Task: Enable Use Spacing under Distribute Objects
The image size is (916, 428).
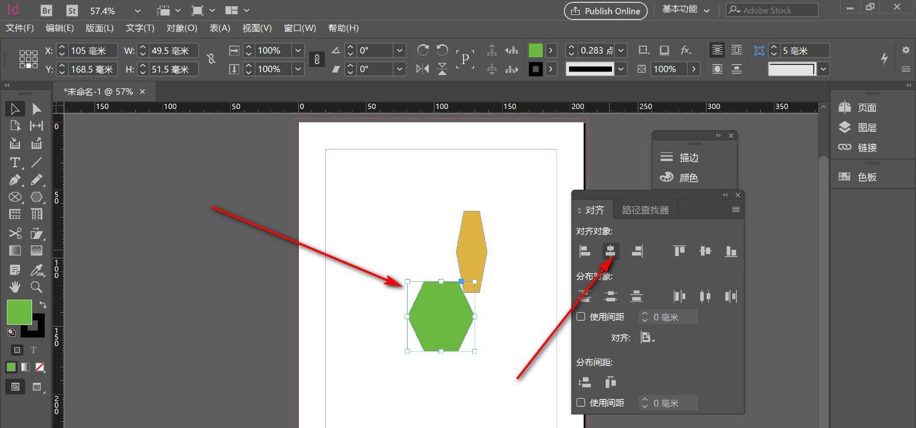Action: pos(581,317)
